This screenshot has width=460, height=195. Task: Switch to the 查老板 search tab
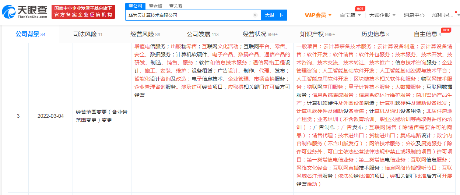(155, 6)
